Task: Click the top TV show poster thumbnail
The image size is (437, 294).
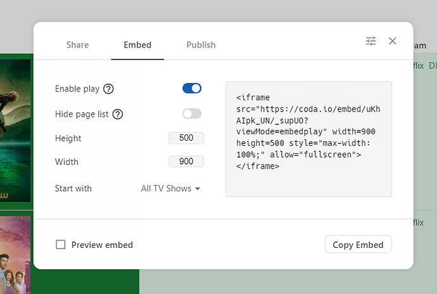Action: click(x=15, y=130)
